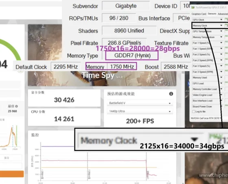Image resolution: width=228 pixels, height=184 pixels.
Task: Click the DirectX Support label
Action: pos(175,31)
